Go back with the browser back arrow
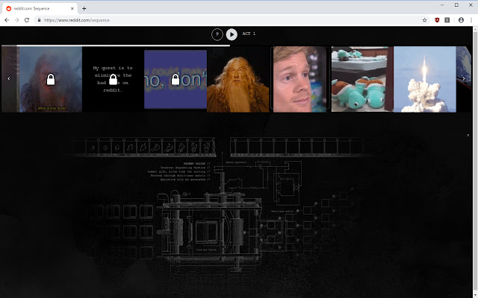 click(7, 20)
